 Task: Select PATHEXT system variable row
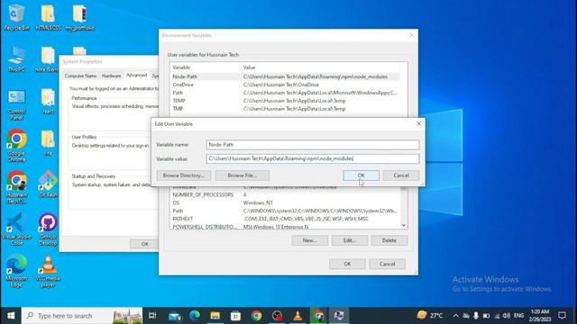click(285, 219)
